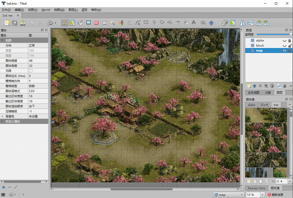Open the command gear dropdown arrow
Image resolution: width=293 pixels, height=198 pixels.
tap(55, 23)
